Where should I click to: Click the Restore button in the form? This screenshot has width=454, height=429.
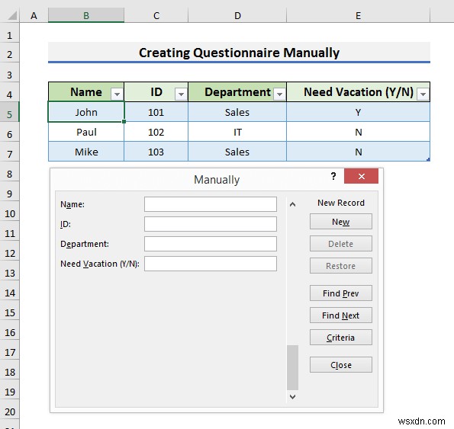point(341,266)
